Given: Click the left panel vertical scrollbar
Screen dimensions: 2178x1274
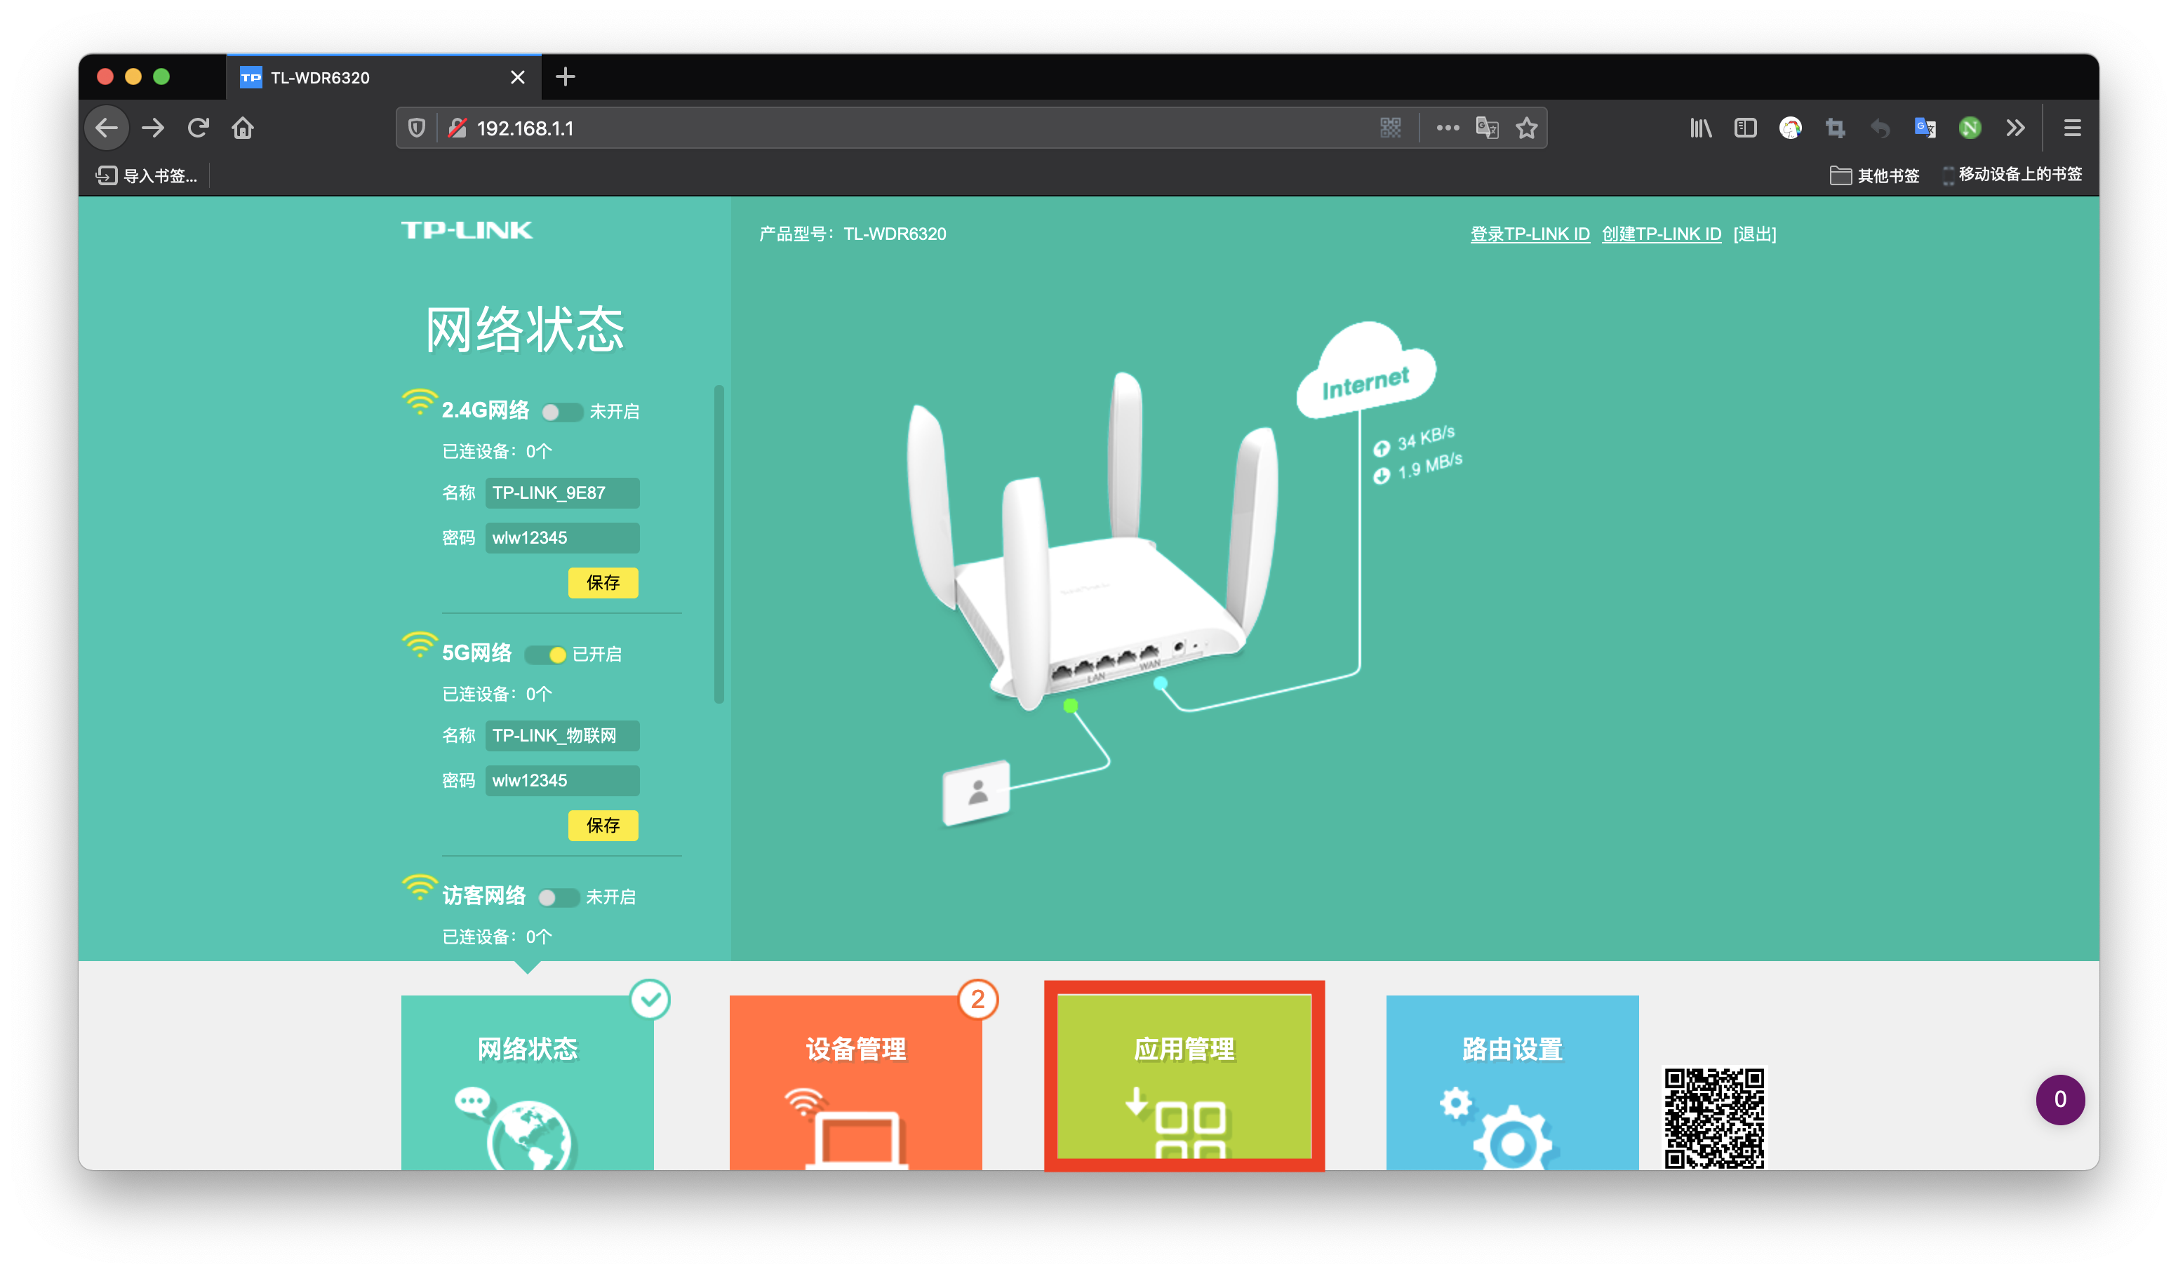Looking at the screenshot, I should [x=719, y=544].
